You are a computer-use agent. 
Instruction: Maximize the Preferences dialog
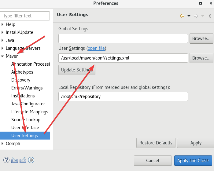(201, 3)
